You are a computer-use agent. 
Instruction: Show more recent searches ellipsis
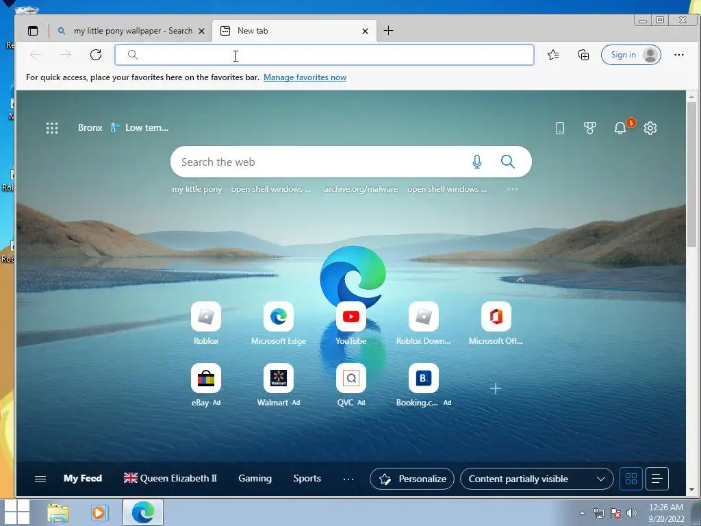point(512,189)
